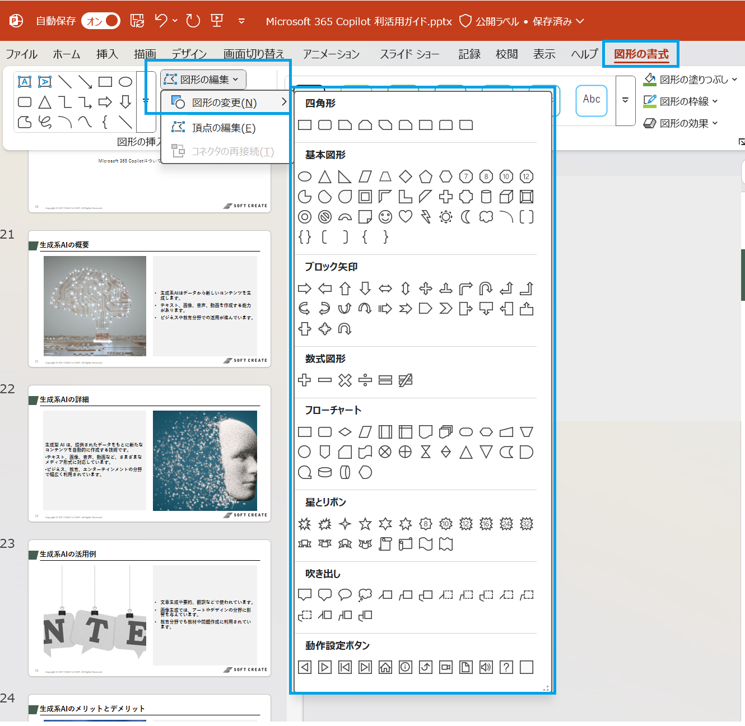Apply the Abc shape style preset

coord(592,100)
